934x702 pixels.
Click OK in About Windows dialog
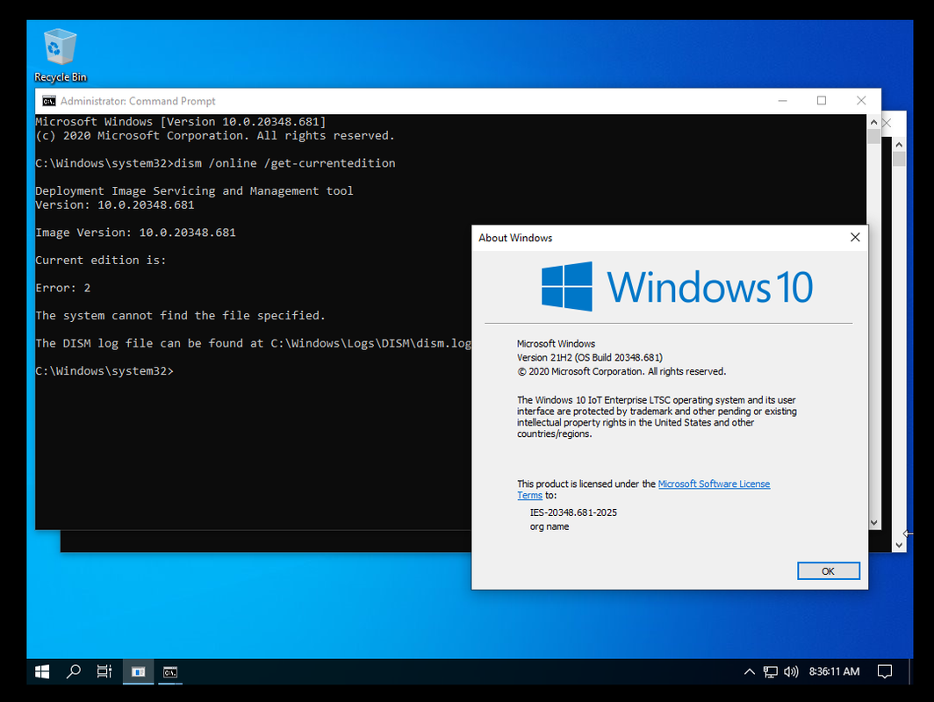(828, 571)
